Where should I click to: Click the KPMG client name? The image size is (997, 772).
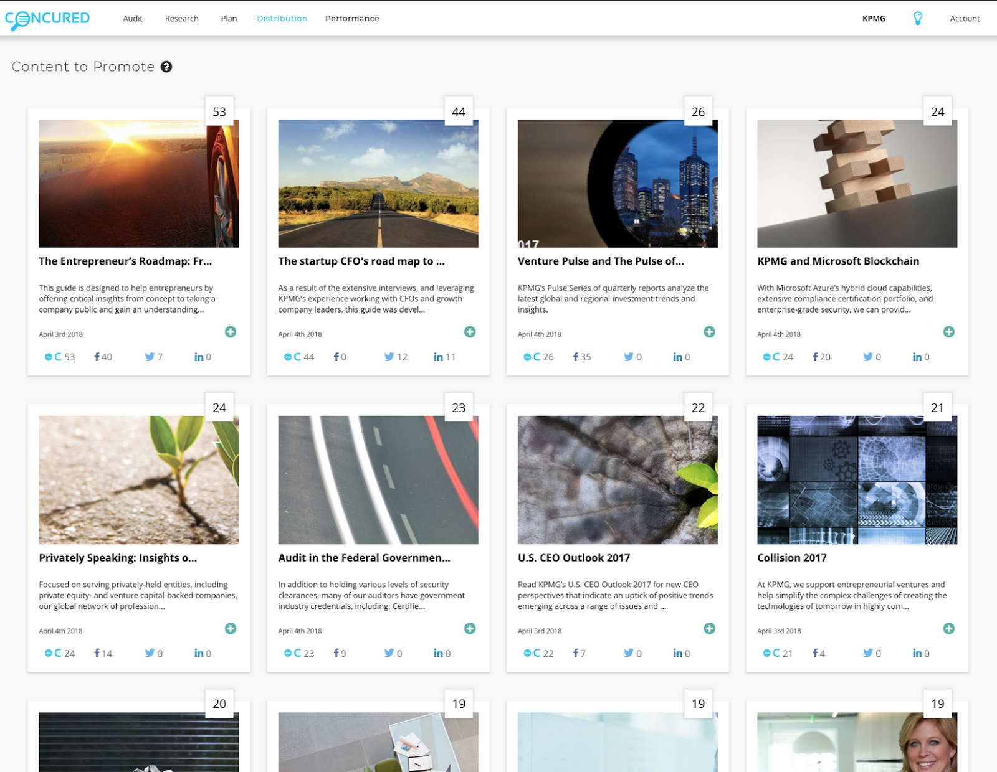pyautogui.click(x=874, y=19)
